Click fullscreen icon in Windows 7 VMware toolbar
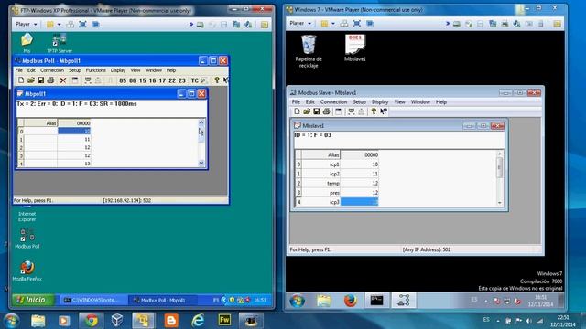 [x=357, y=24]
